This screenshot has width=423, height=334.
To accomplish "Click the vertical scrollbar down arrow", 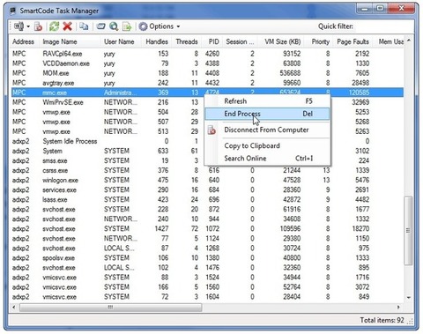I will tap(408, 297).
